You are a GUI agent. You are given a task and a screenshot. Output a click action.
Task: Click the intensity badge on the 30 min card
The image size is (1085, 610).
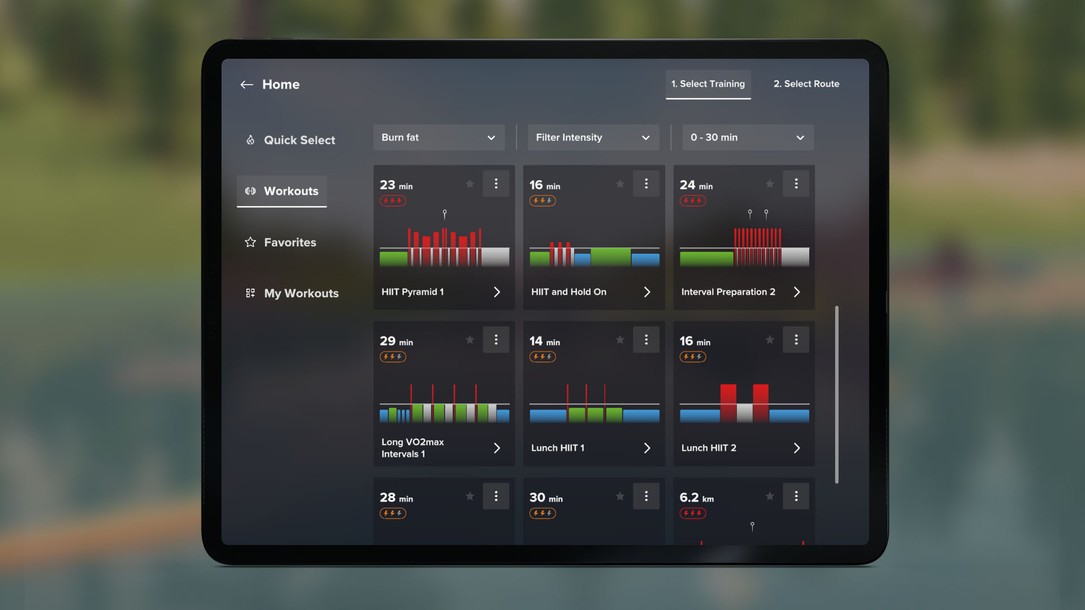coord(542,513)
